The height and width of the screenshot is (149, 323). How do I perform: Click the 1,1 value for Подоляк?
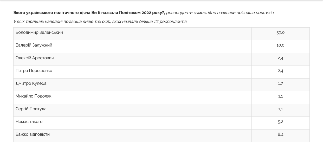(x=280, y=96)
